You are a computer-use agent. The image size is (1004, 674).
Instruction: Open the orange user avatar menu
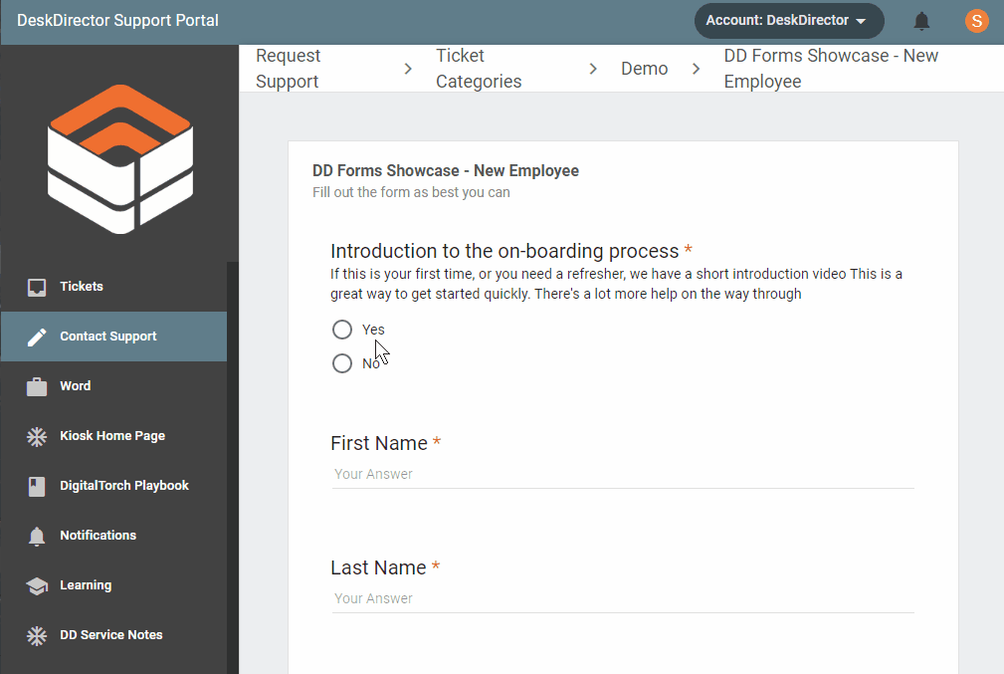(976, 21)
